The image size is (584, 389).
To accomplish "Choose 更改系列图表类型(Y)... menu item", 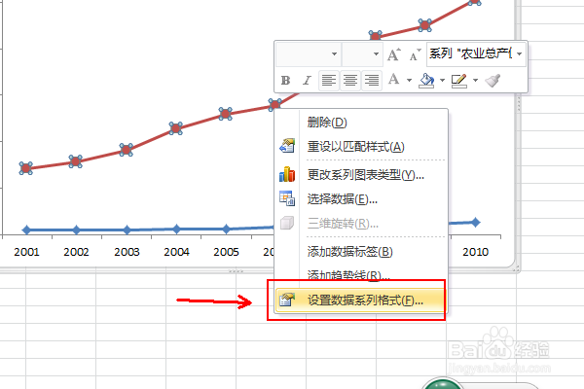I will [361, 175].
